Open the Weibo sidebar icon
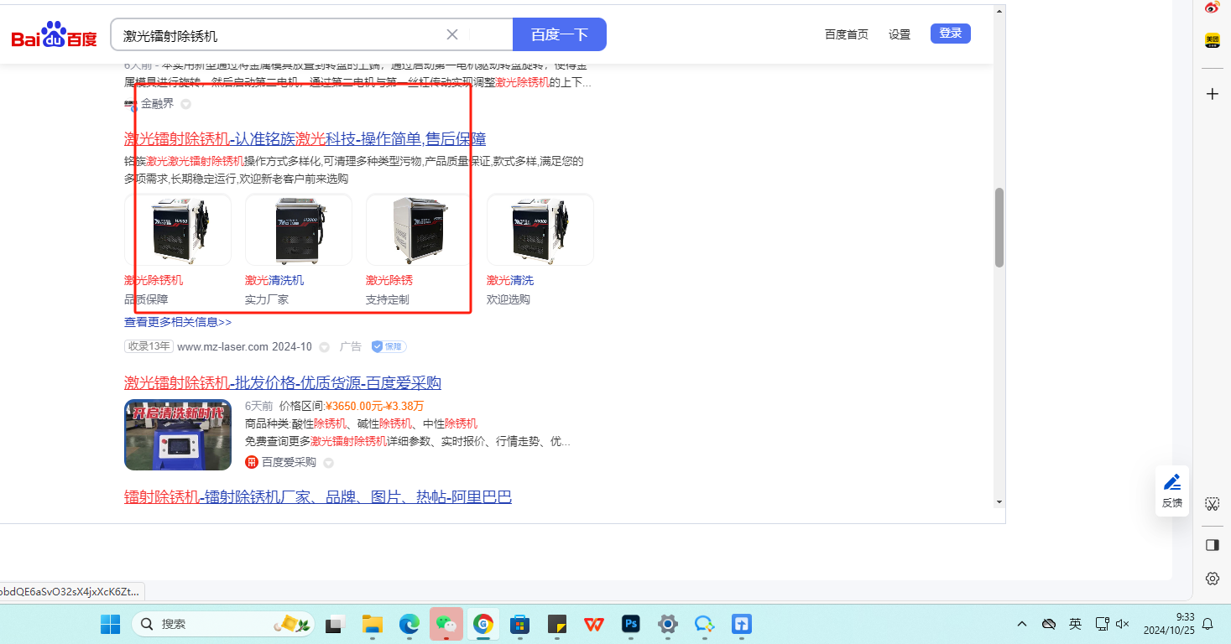The image size is (1231, 644). click(1212, 8)
